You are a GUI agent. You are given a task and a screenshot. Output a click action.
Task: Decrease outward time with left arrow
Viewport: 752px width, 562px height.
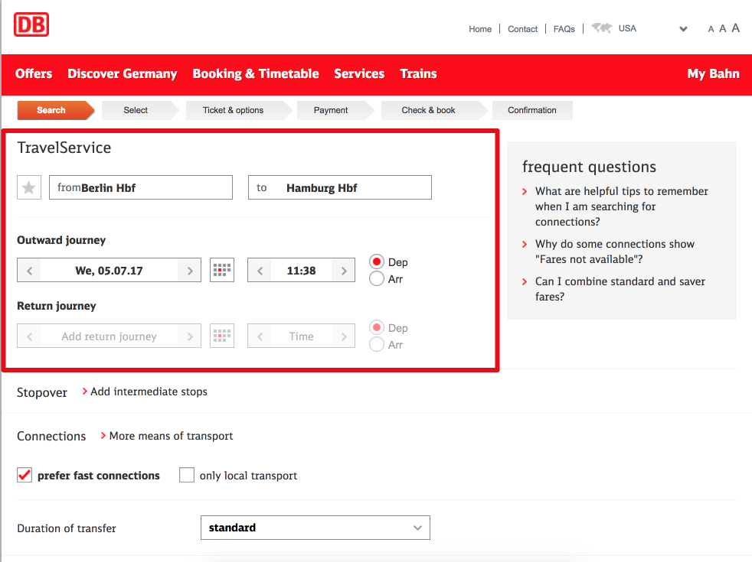click(x=260, y=271)
